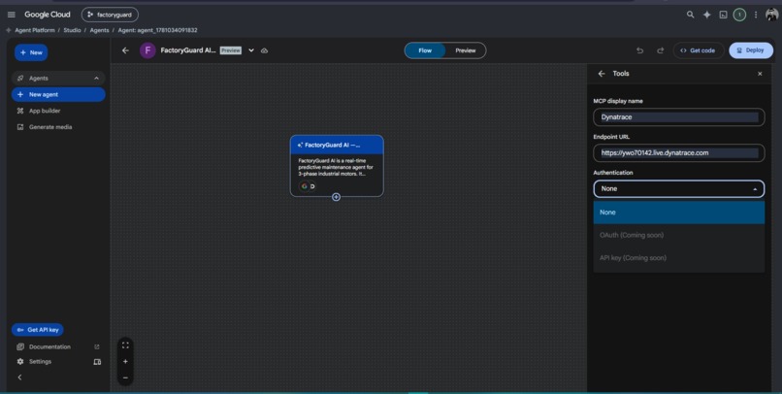Click the FactoryGuard AI node description text
Image resolution: width=782 pixels, height=394 pixels.
pyautogui.click(x=336, y=167)
